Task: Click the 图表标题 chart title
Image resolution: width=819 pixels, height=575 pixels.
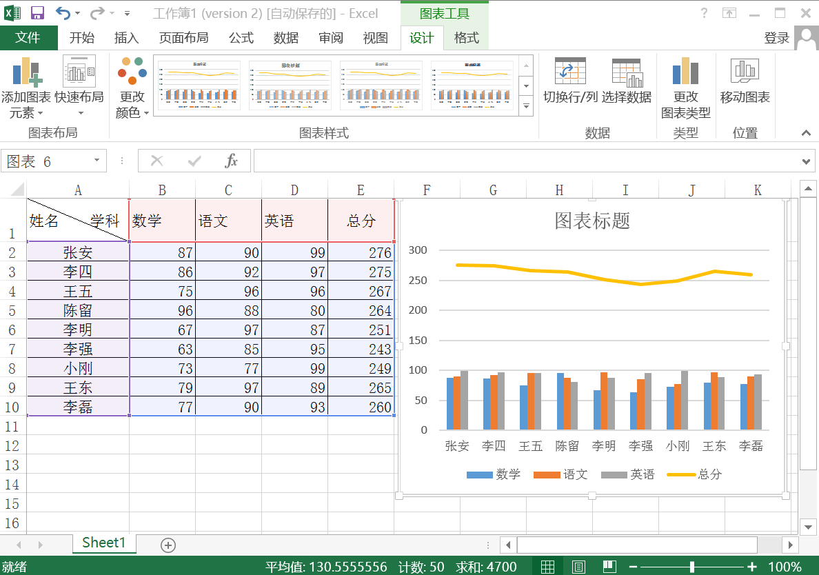Action: click(591, 221)
